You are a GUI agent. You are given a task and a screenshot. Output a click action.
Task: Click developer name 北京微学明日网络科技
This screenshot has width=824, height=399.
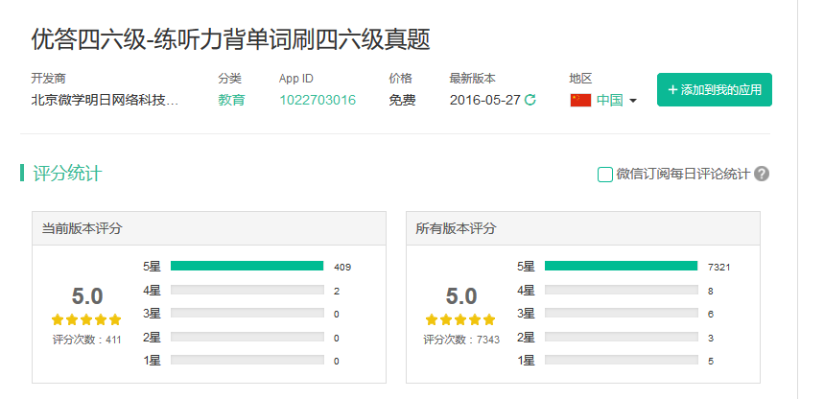point(106,100)
